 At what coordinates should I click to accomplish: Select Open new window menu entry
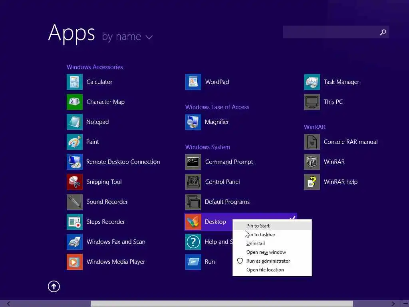(272, 252)
